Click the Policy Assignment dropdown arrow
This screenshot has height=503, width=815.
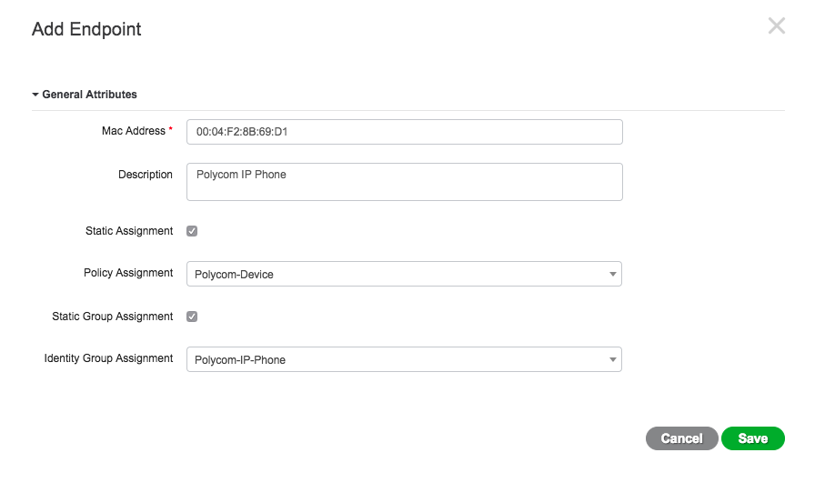click(x=612, y=274)
